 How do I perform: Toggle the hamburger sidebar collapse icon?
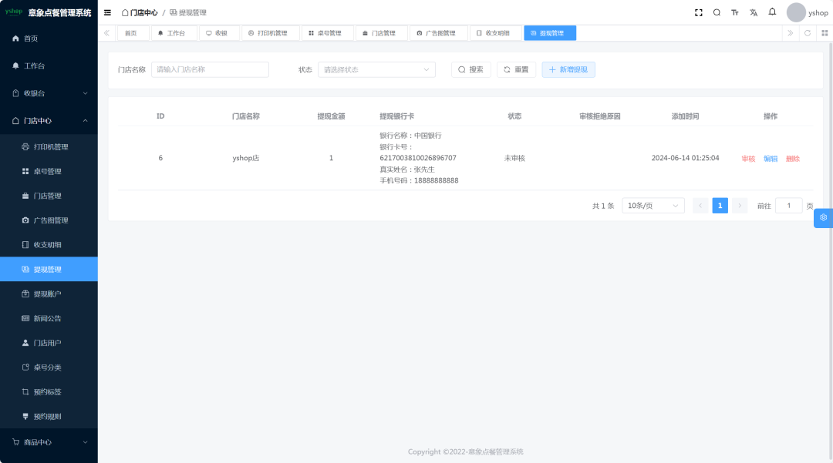(x=107, y=13)
